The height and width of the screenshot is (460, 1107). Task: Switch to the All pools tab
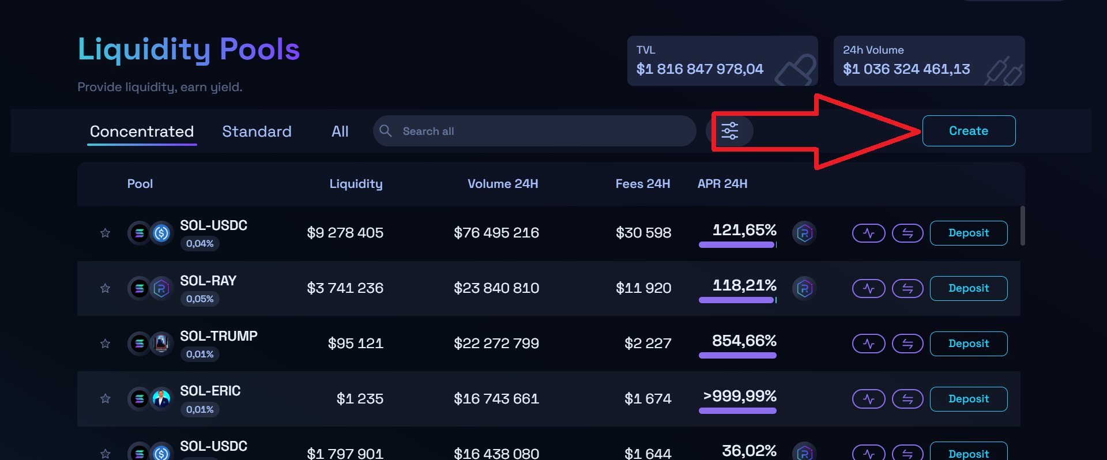(340, 131)
